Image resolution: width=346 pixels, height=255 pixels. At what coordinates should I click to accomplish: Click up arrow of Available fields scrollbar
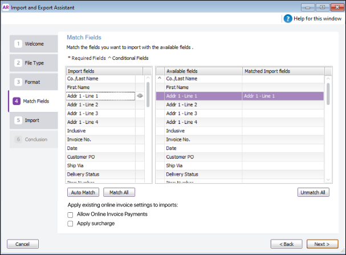pos(328,78)
